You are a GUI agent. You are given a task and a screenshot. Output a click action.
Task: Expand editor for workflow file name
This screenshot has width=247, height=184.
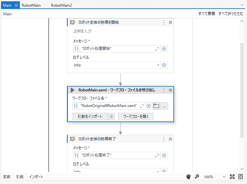point(142,106)
